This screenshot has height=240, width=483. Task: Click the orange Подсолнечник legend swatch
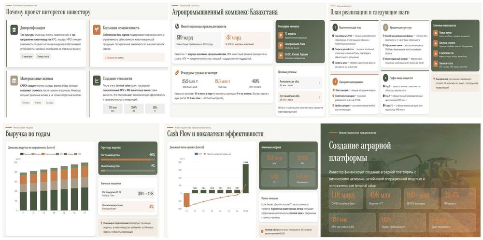(x=43, y=154)
